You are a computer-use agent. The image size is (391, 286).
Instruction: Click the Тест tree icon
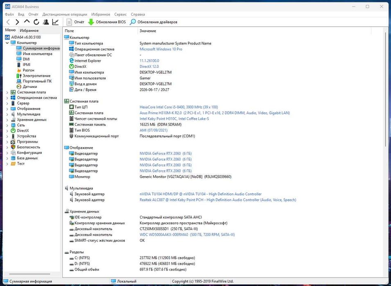[13, 163]
